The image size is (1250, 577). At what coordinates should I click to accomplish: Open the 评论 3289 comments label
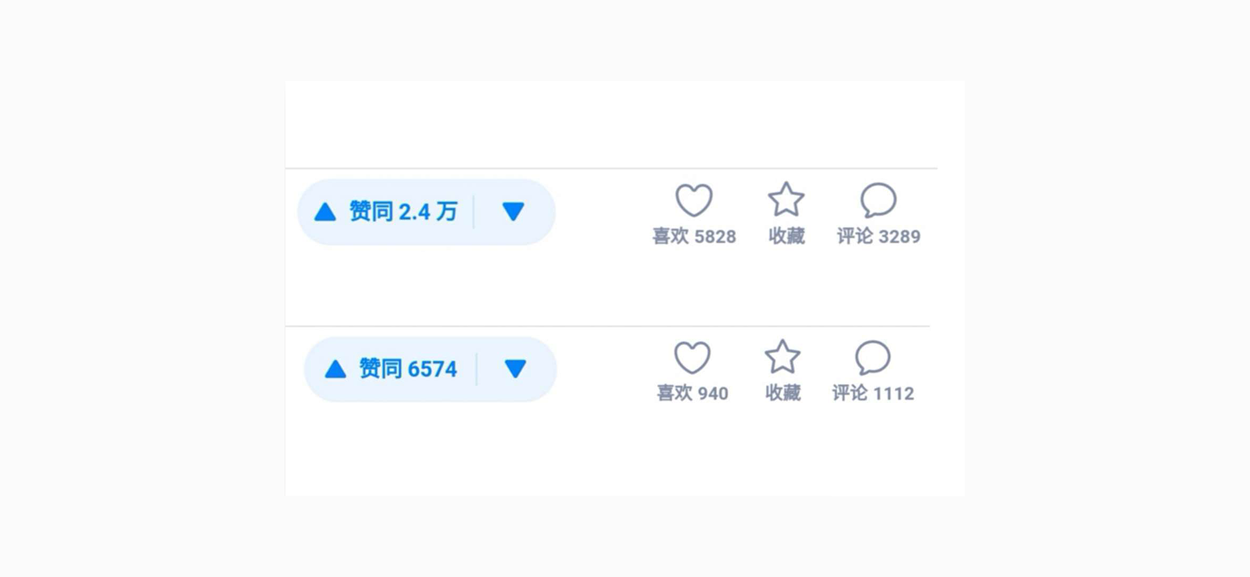pos(878,236)
